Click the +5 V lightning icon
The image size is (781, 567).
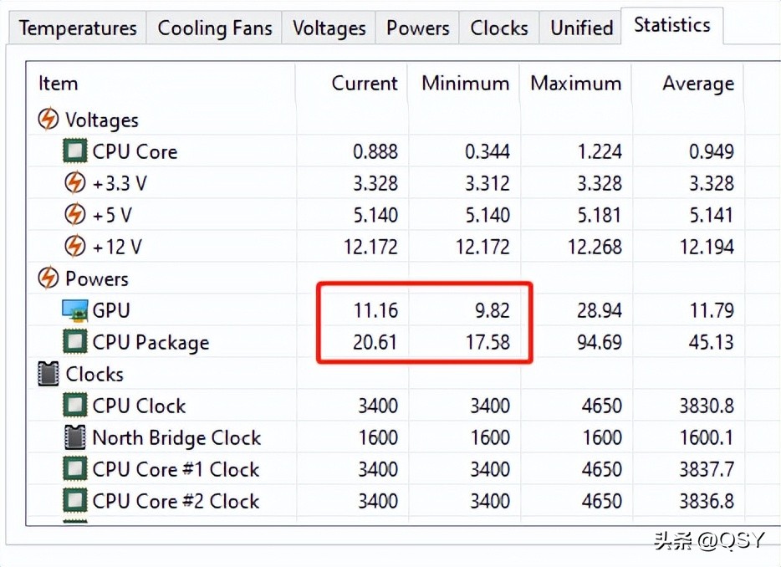[74, 215]
